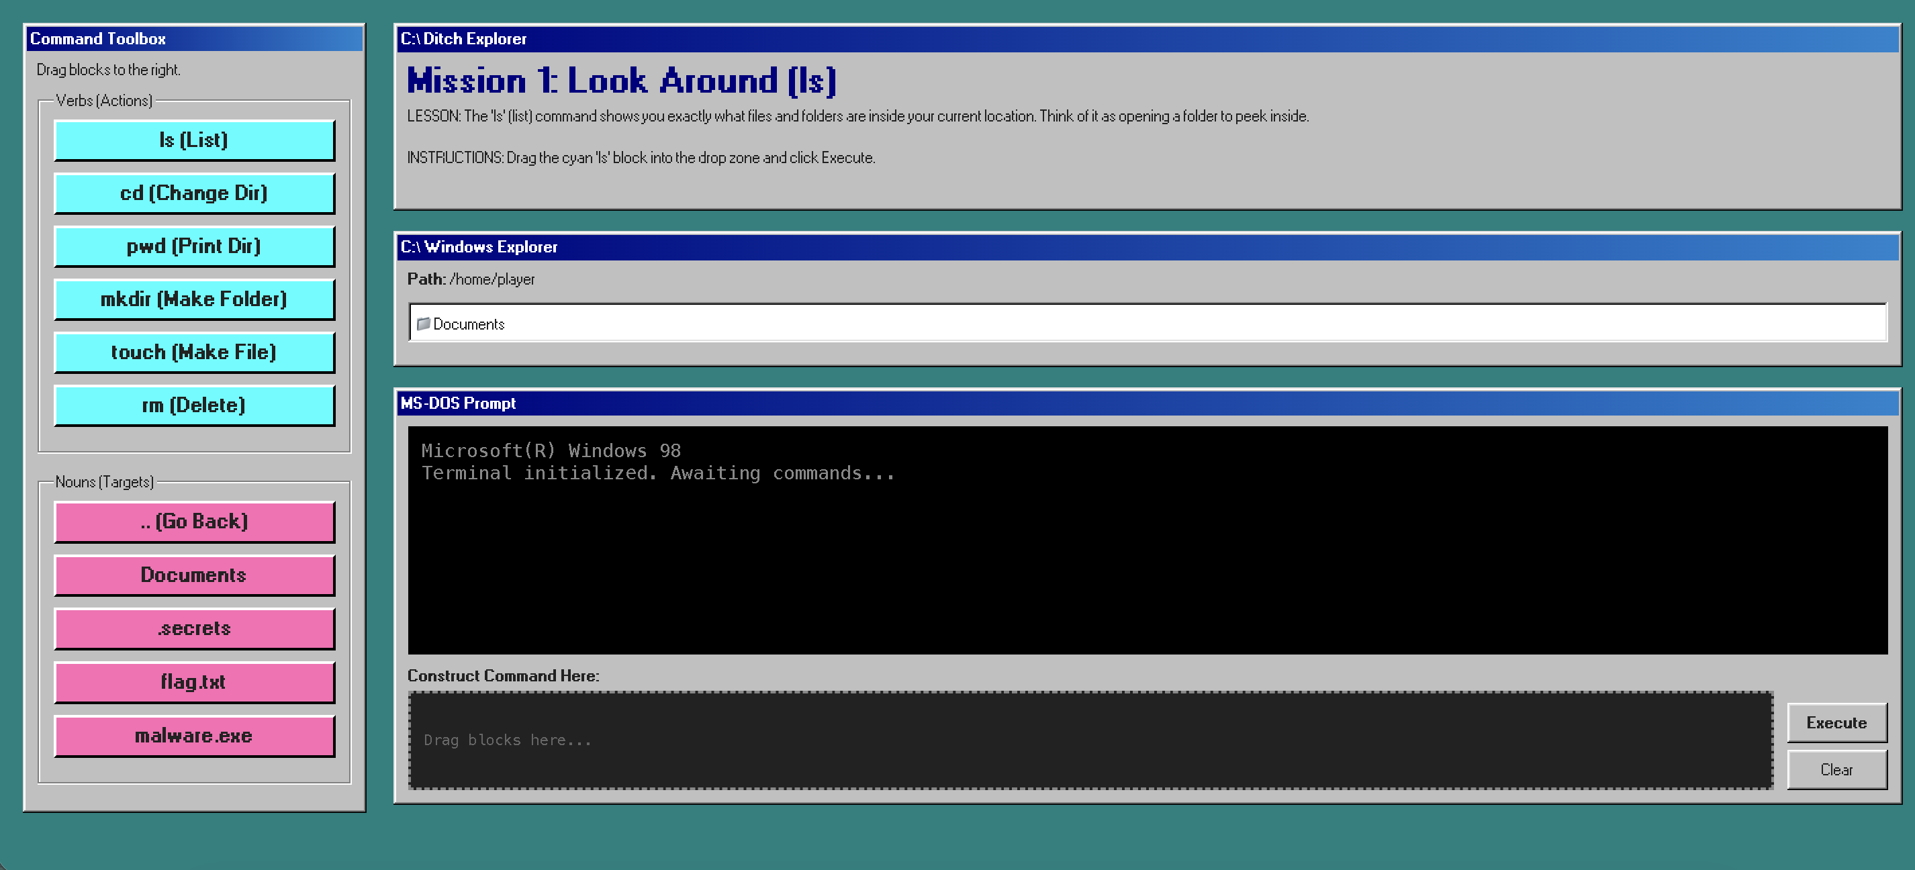Click the 'Drag blocks here' drop zone
The width and height of the screenshot is (1915, 870).
(1090, 740)
